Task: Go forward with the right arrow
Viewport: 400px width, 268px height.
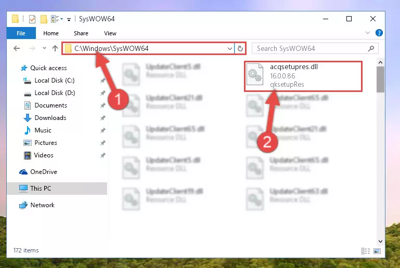Action: pos(32,48)
